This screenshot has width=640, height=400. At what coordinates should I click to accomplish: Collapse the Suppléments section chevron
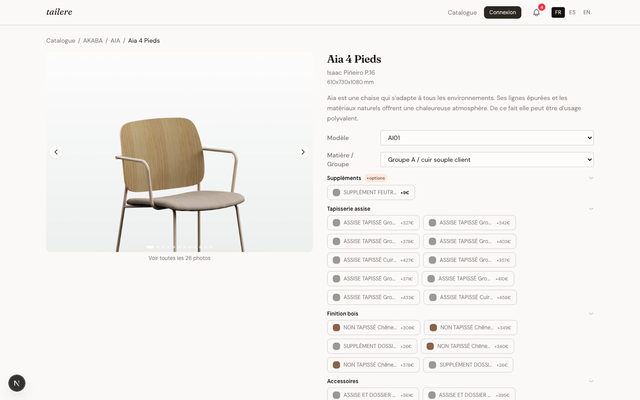pos(591,178)
